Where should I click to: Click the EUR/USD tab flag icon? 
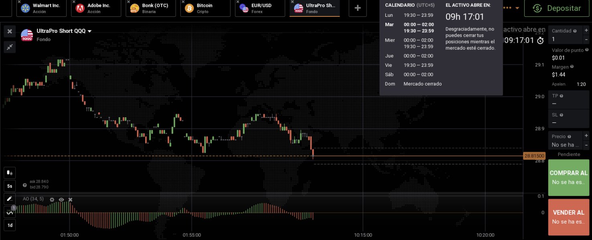pyautogui.click(x=244, y=8)
